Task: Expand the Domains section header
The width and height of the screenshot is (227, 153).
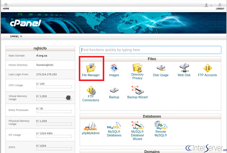Action: pyautogui.click(x=150, y=151)
